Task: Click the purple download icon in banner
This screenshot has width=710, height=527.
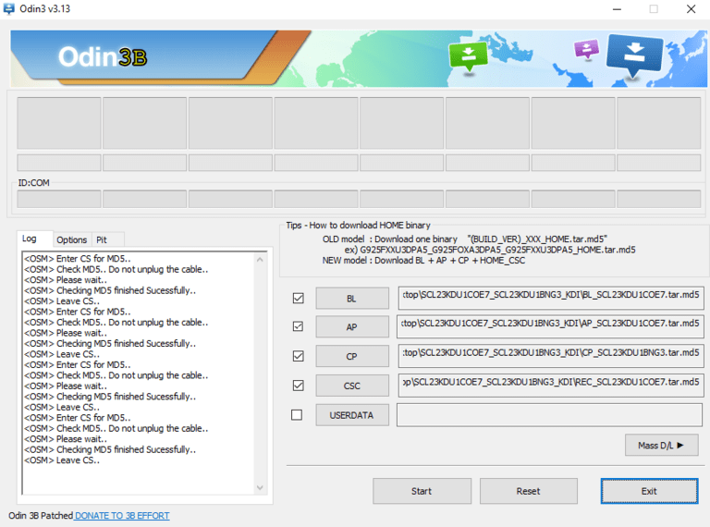Action: (x=586, y=49)
